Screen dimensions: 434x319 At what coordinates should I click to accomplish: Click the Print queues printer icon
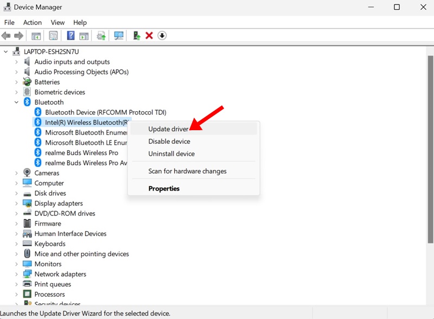tap(27, 284)
